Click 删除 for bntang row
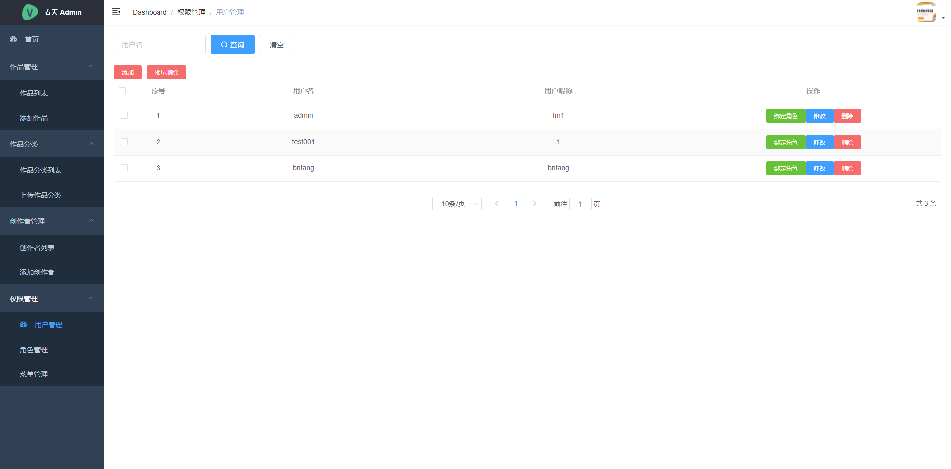 [x=847, y=168]
